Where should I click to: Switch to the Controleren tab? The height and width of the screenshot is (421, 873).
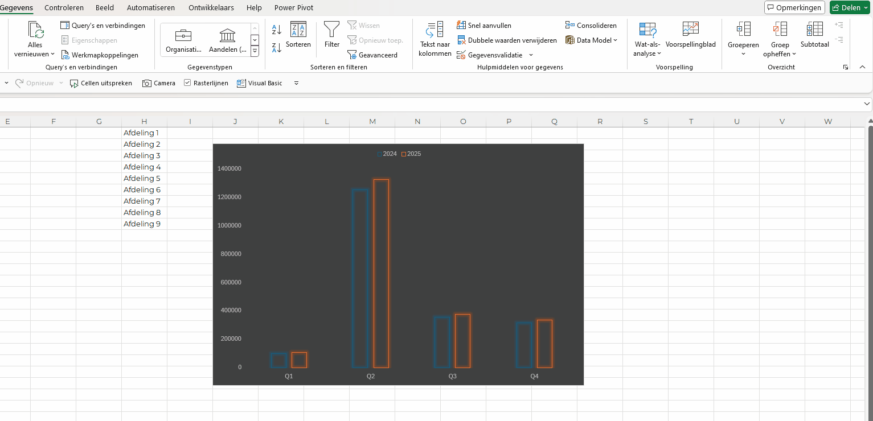(x=64, y=8)
